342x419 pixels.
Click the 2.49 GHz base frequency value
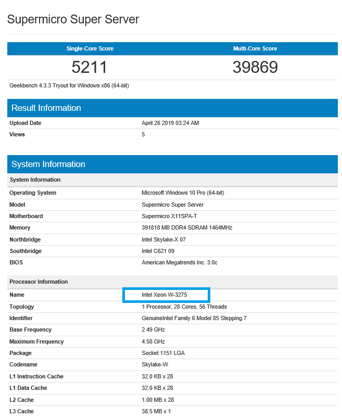point(153,330)
